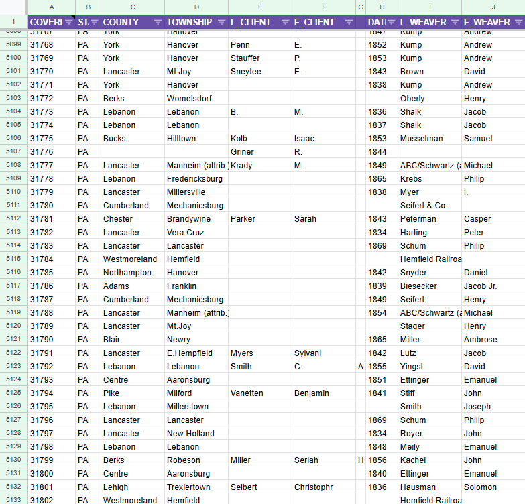Click weaver cell 'Musselman'
525x504 pixels.
pos(430,139)
